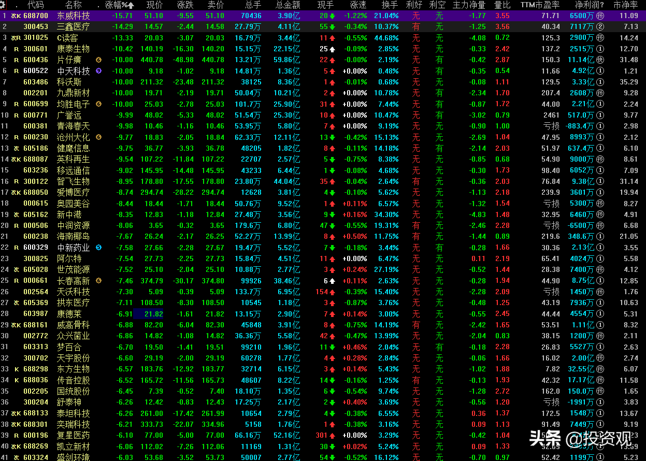The width and height of the screenshot is (646, 461).
Task: Click the orange marker icon beside 均胜电子
Action: tap(98, 104)
